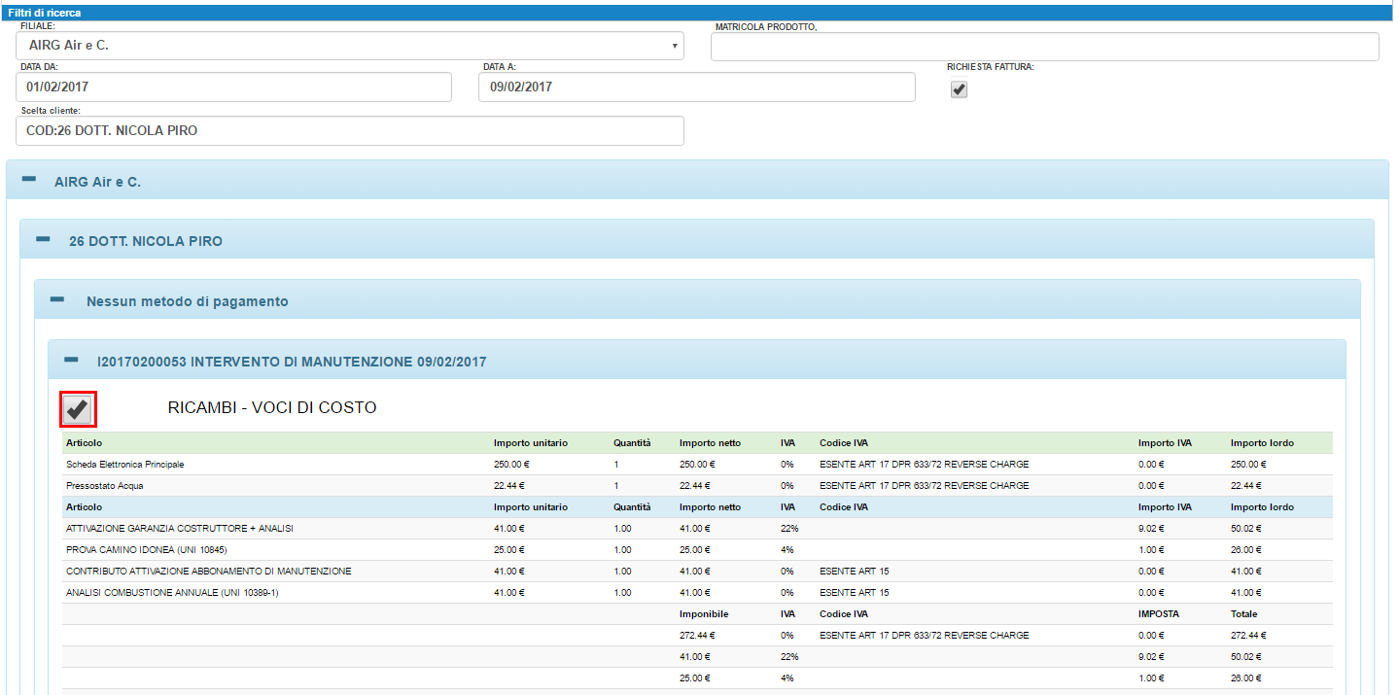
Task: Click the RICAMBI - VOCI DI COSTO heading
Action: coord(272,408)
